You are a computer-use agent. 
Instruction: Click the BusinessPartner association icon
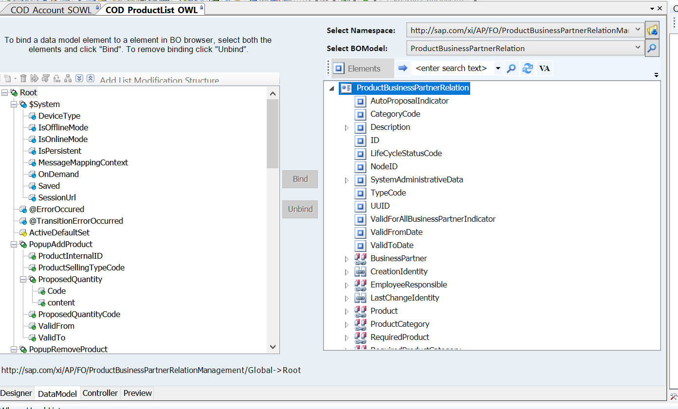360,258
